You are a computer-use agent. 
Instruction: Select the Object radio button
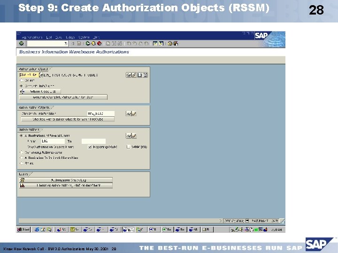[21, 81]
